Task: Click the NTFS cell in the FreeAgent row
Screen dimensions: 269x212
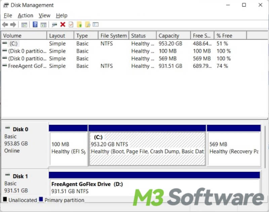Action: coord(107,66)
